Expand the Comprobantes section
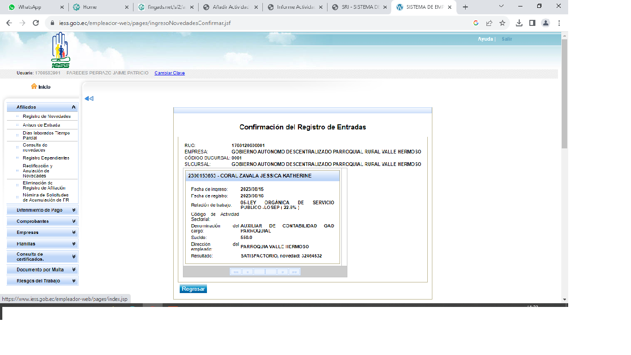 coord(74,221)
